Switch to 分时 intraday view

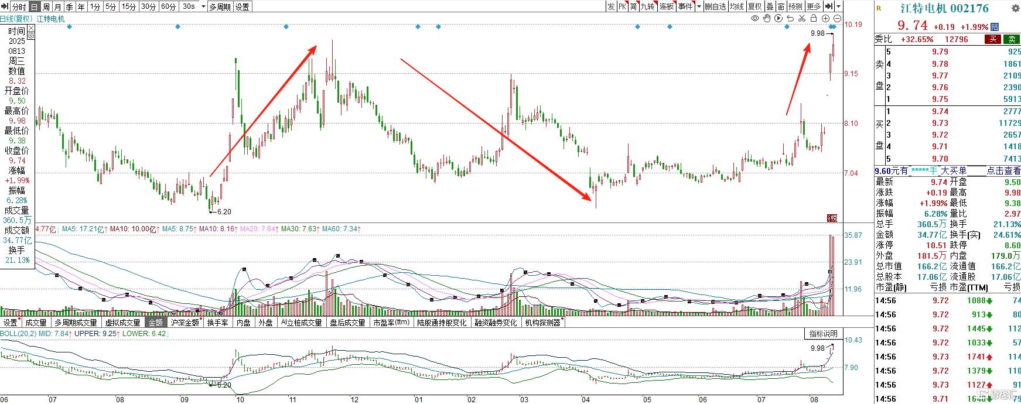(x=18, y=6)
